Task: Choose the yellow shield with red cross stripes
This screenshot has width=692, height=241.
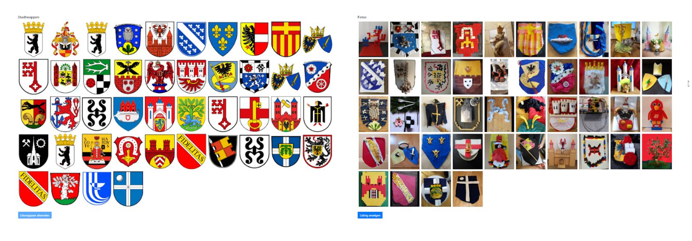Action: 286,39
